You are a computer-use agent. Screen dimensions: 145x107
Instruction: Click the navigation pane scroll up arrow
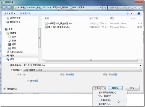coord(40,18)
